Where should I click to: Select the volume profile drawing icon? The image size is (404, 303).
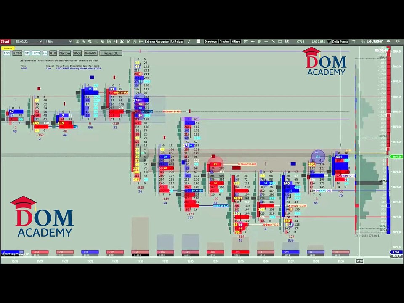point(259,42)
